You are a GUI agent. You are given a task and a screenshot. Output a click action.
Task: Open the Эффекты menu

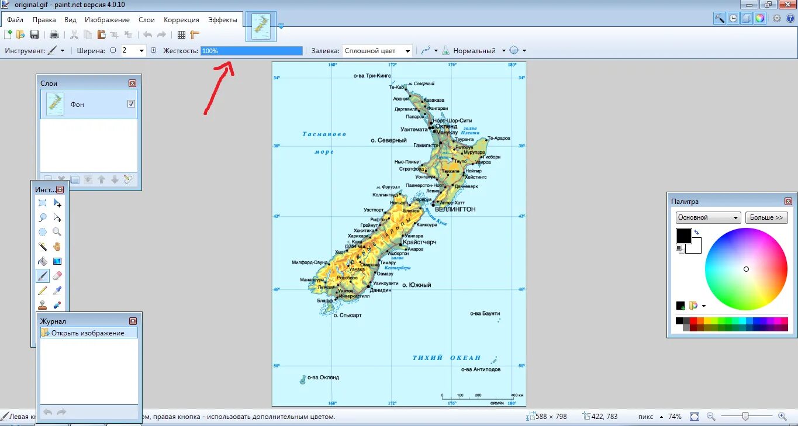tap(223, 20)
